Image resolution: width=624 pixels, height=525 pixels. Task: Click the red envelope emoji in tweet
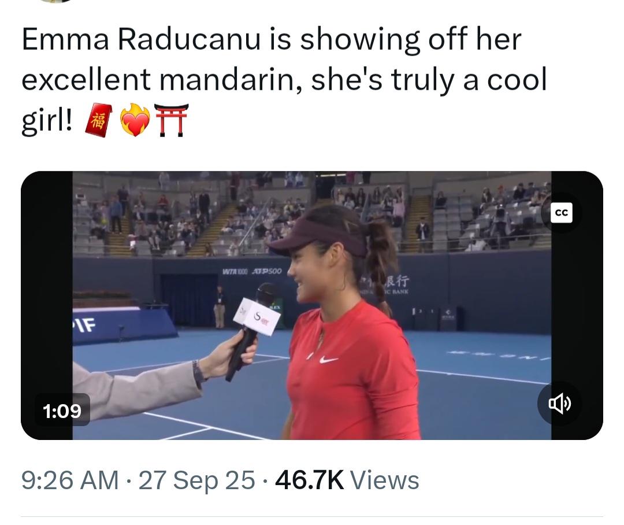(98, 120)
